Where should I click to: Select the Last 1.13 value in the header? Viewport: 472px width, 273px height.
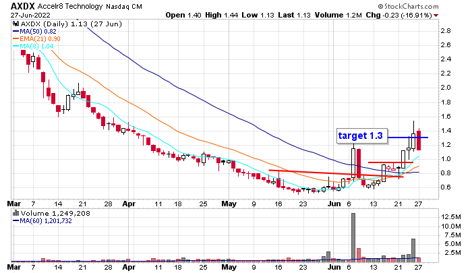tap(294, 15)
